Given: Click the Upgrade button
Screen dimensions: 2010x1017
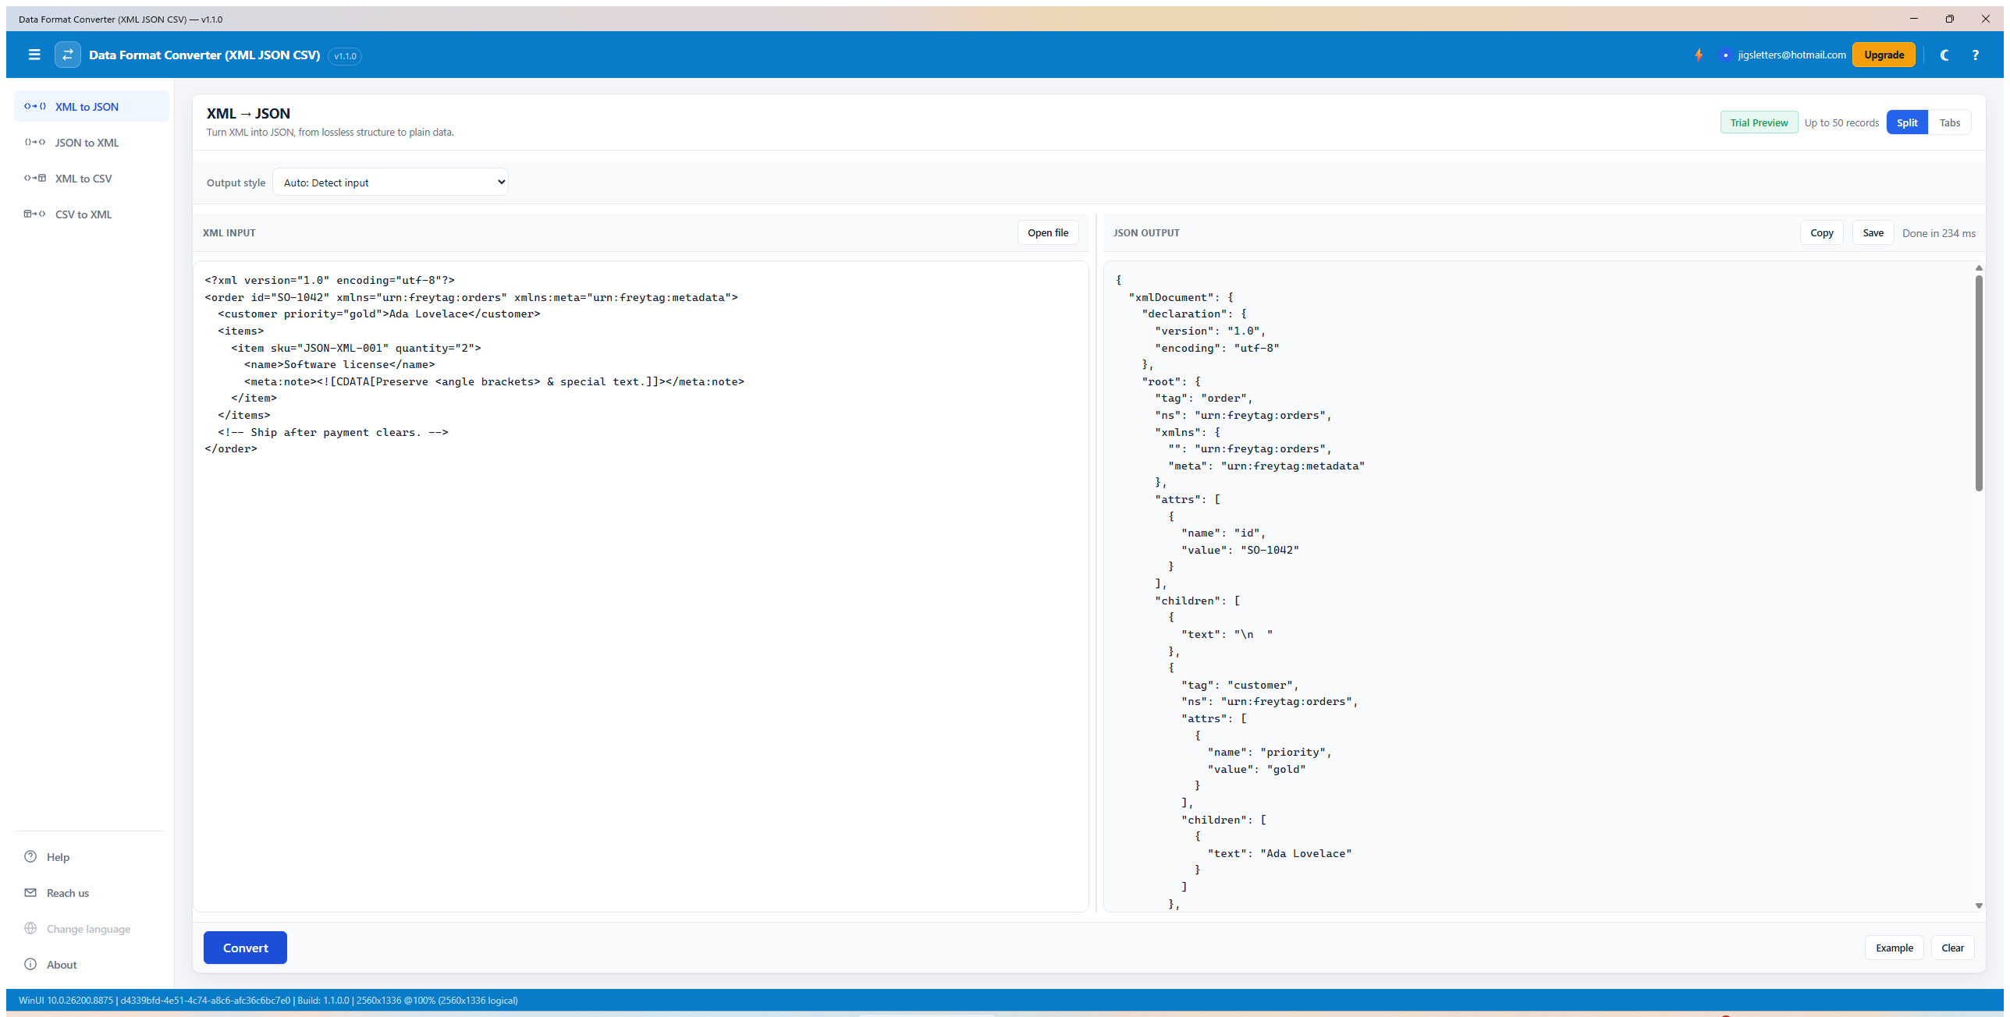Looking at the screenshot, I should 1884,55.
